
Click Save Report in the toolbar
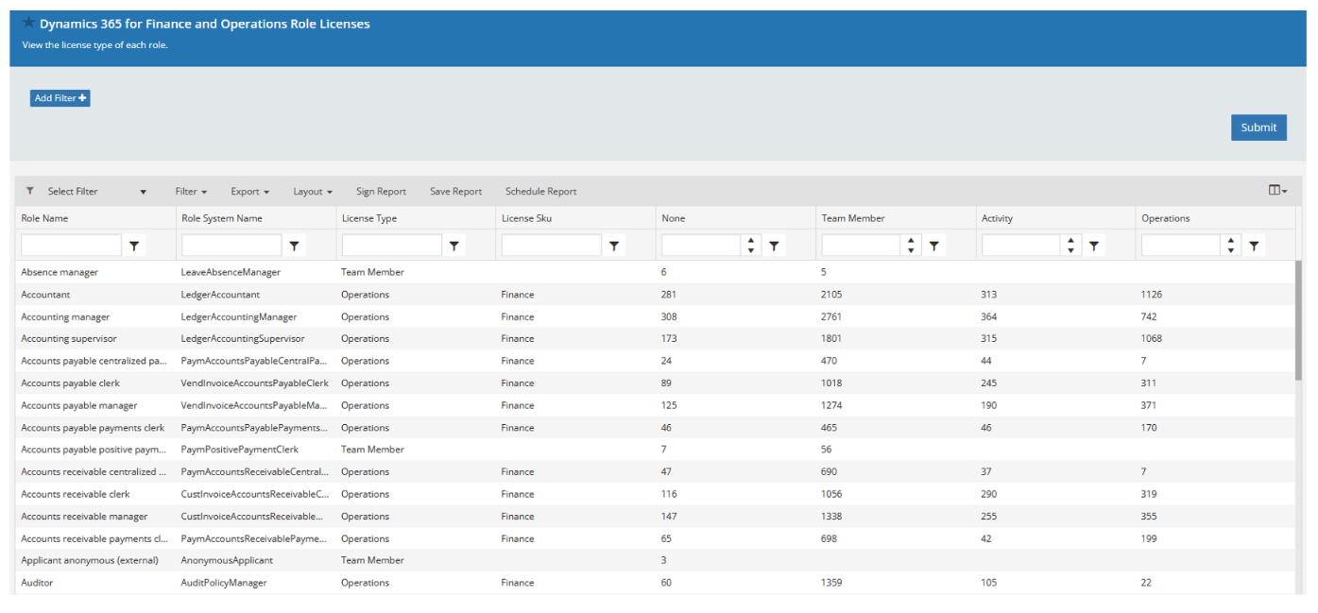pyautogui.click(x=455, y=192)
